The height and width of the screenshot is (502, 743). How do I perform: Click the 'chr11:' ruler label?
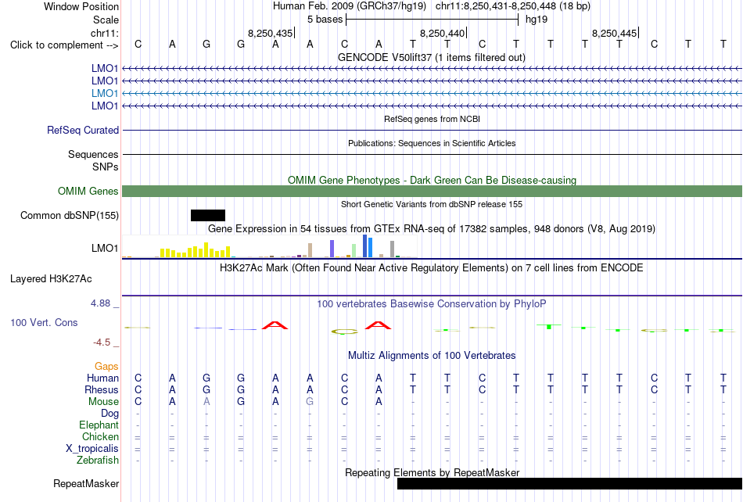click(105, 33)
